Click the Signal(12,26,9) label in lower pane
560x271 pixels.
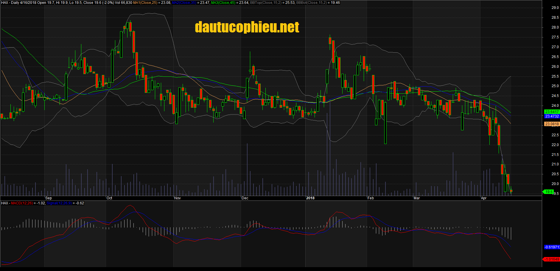[x=59, y=203]
